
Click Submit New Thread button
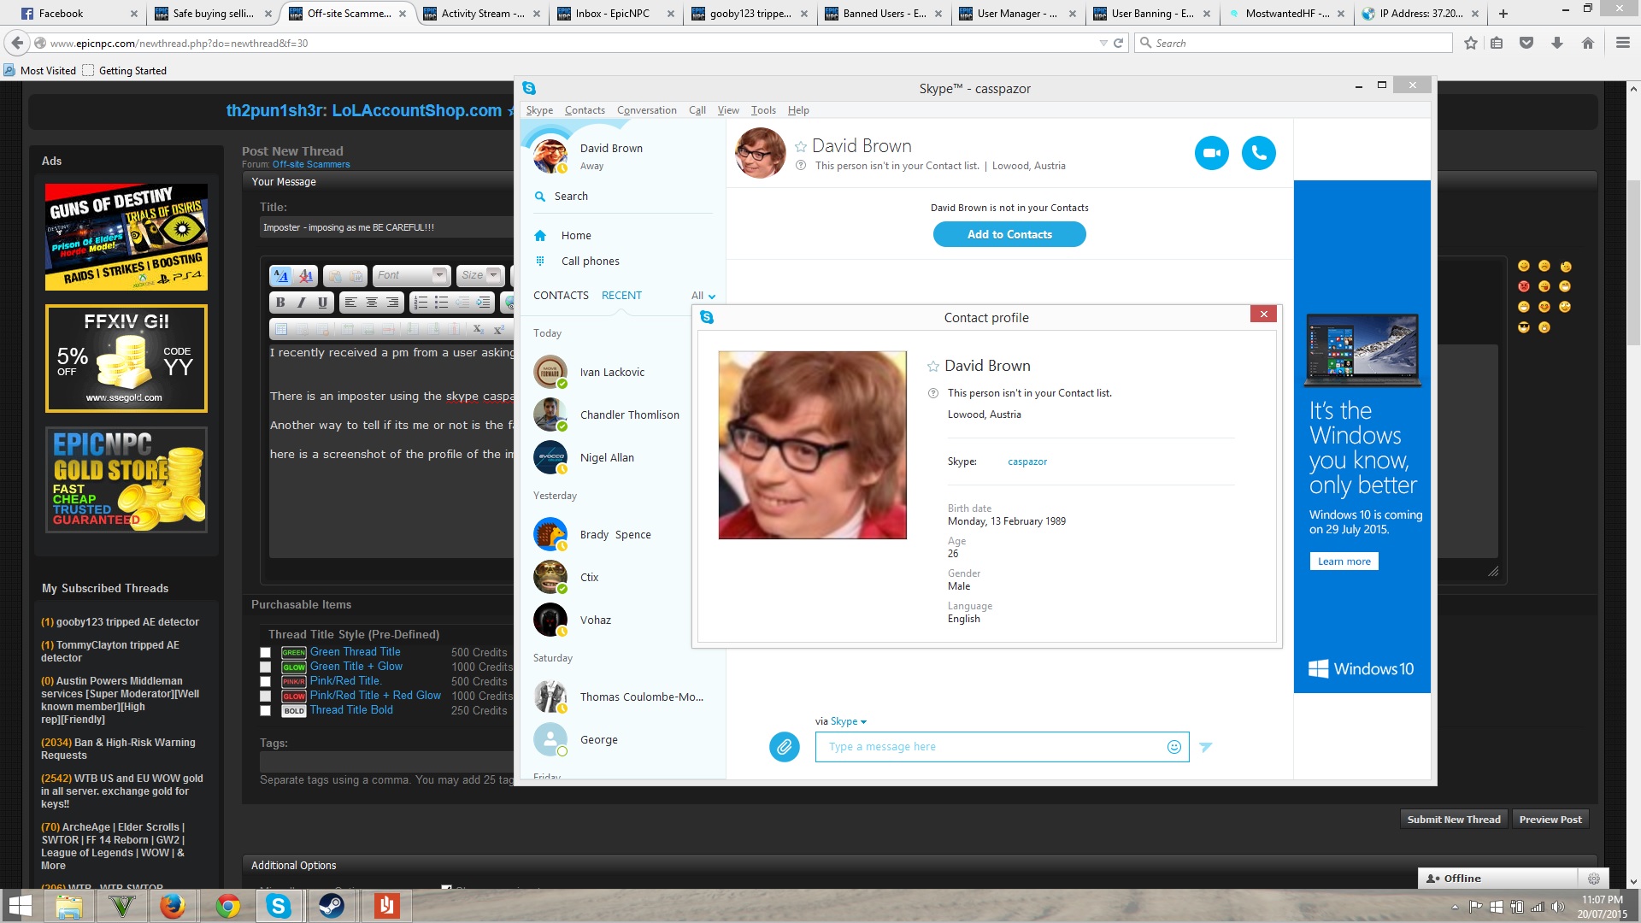click(x=1454, y=820)
